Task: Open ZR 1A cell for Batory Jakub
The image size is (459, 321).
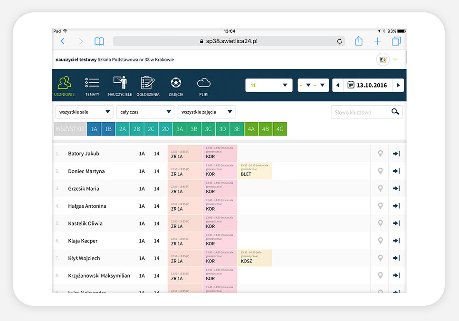Action: click(x=185, y=154)
